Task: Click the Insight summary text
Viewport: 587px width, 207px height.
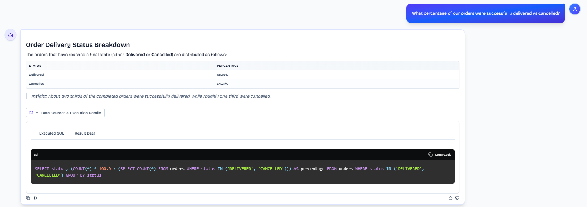Action: click(x=151, y=96)
